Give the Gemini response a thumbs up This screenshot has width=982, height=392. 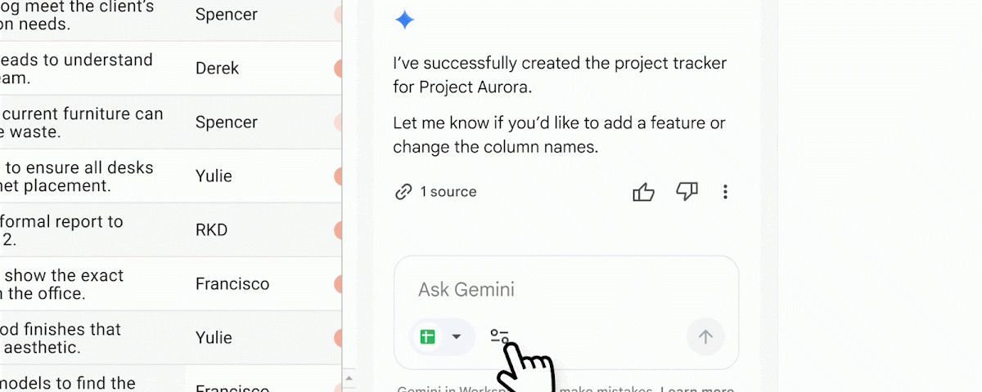click(644, 192)
